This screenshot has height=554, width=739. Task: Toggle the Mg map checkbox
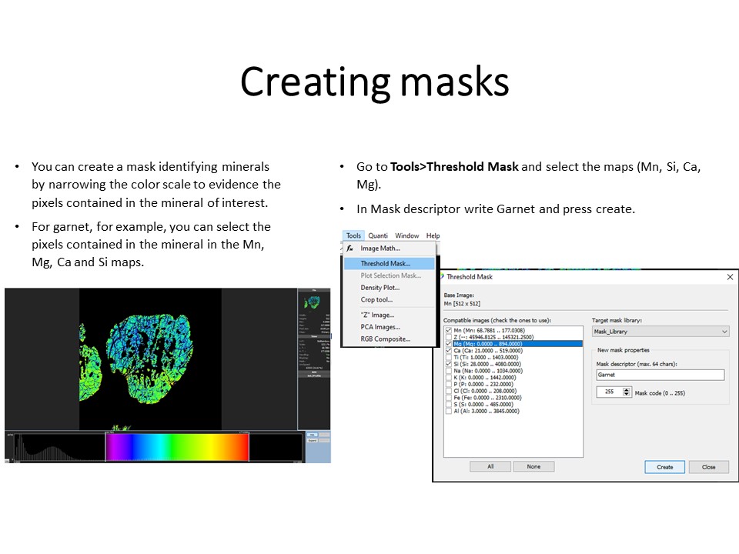click(448, 344)
